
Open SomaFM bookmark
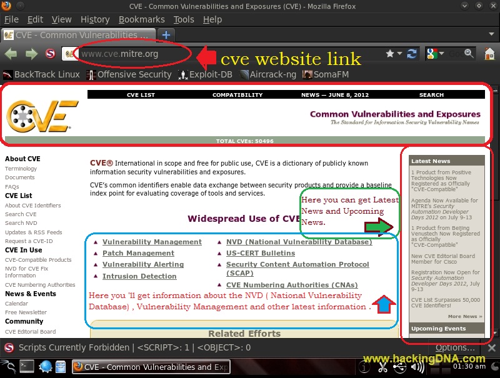(x=326, y=74)
